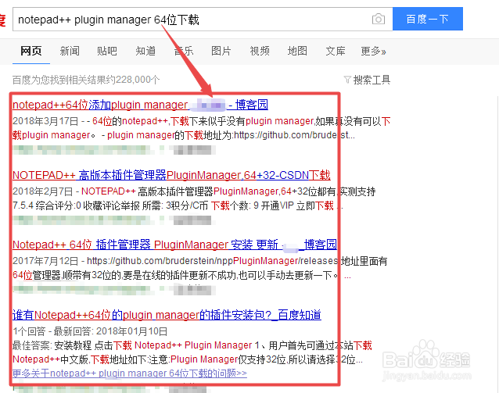
Task: Switch to the 地图 tab
Action: click(x=297, y=51)
